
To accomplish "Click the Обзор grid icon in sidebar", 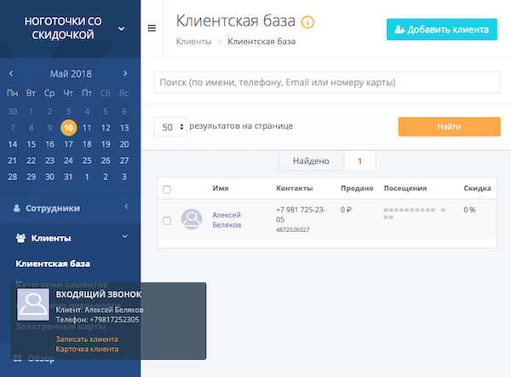I will click(18, 358).
